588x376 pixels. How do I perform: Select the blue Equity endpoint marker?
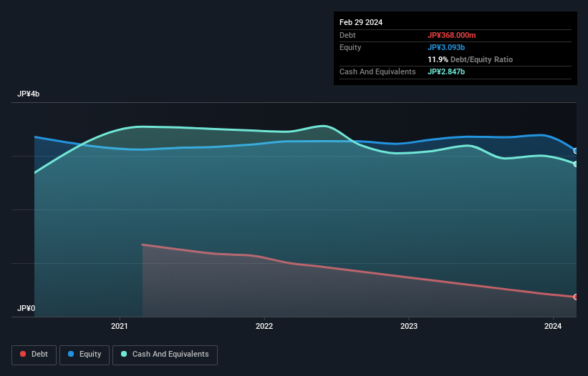tap(576, 151)
